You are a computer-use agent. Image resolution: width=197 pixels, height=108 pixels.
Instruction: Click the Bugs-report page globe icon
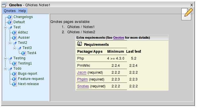point(15,74)
